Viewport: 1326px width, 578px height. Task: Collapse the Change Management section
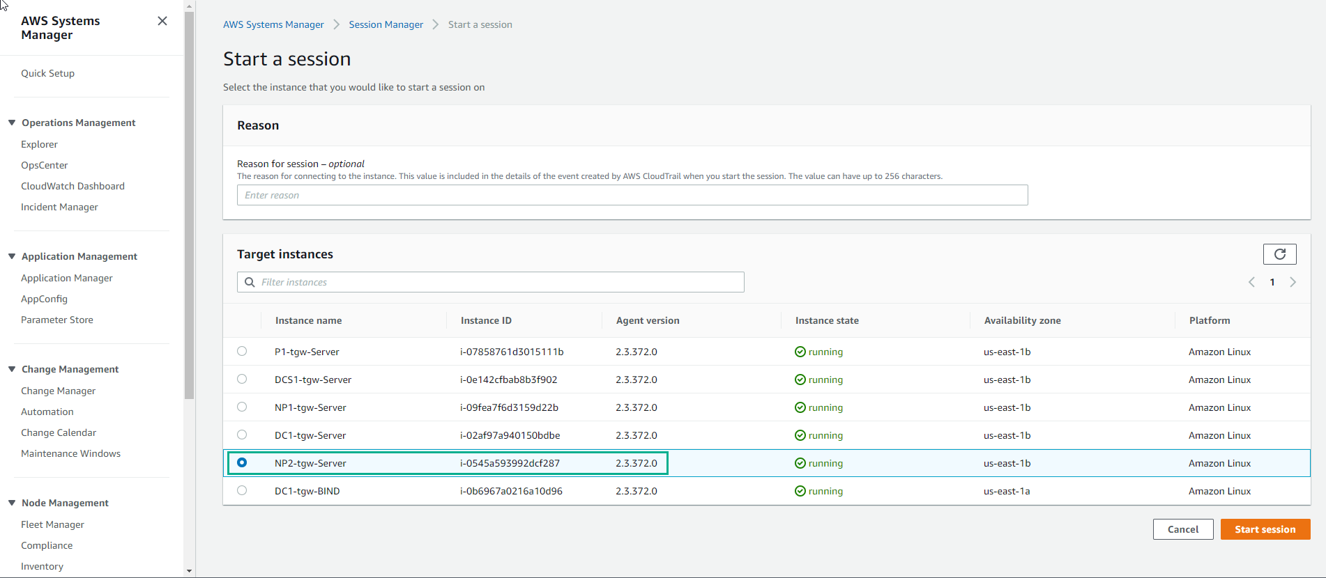click(12, 369)
